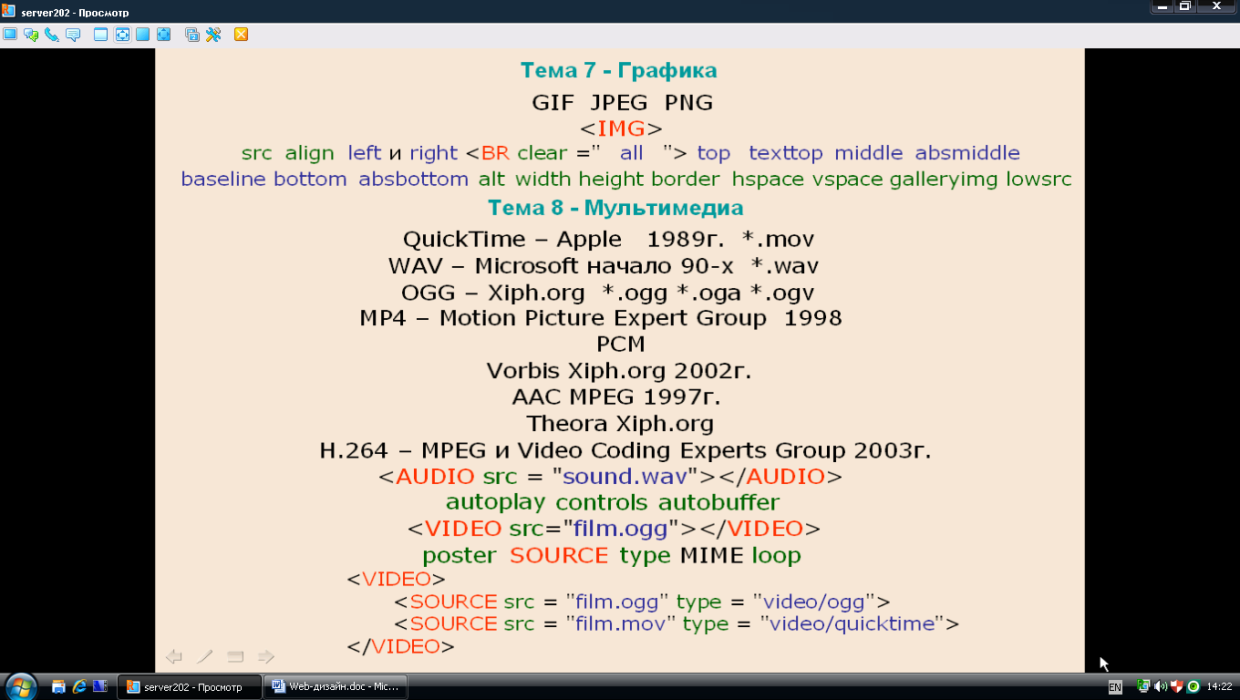This screenshot has height=700, width=1240.
Task: Restore down the viewer window
Action: point(1185,6)
